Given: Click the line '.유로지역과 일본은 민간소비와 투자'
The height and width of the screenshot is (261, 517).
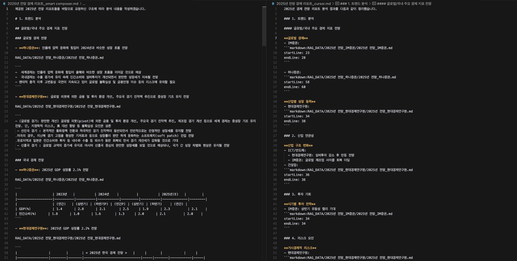Looking at the screenshot, I should 97,141.
